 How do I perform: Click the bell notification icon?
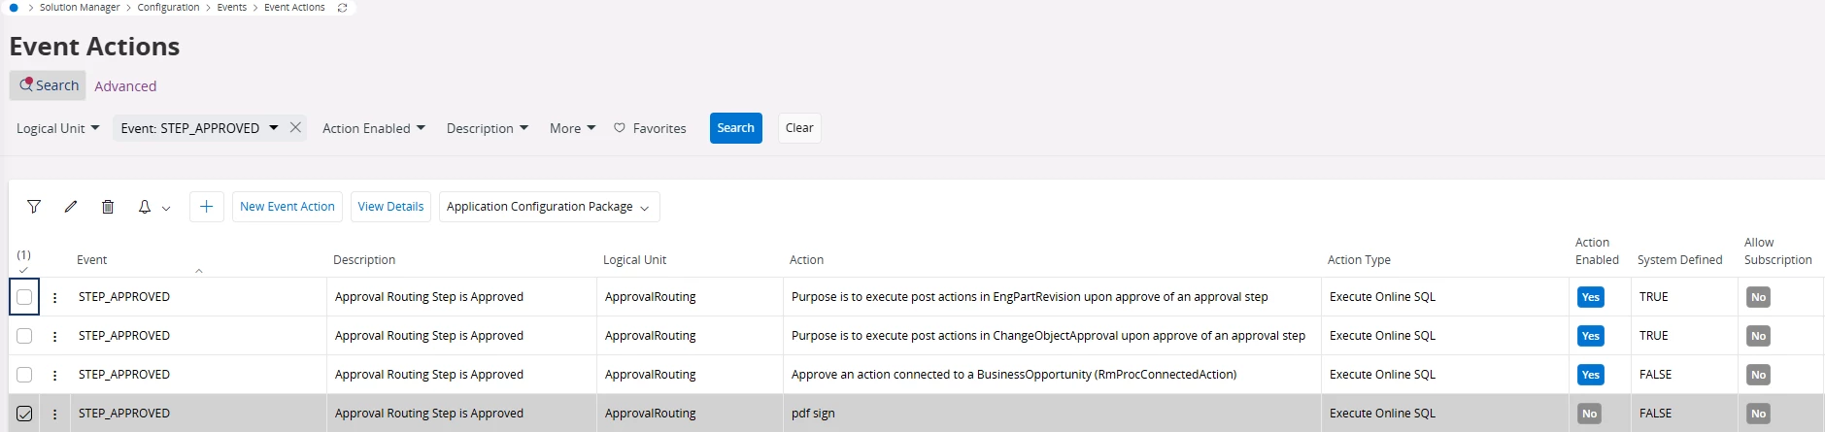click(145, 207)
